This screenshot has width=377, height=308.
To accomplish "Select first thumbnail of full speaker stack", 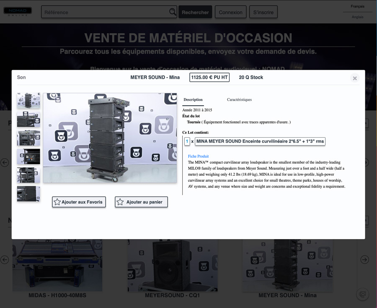I will (x=28, y=101).
